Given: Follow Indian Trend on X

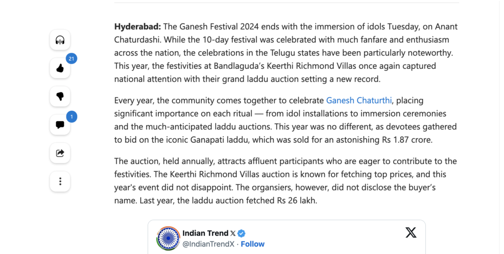Looking at the screenshot, I should coord(252,244).
